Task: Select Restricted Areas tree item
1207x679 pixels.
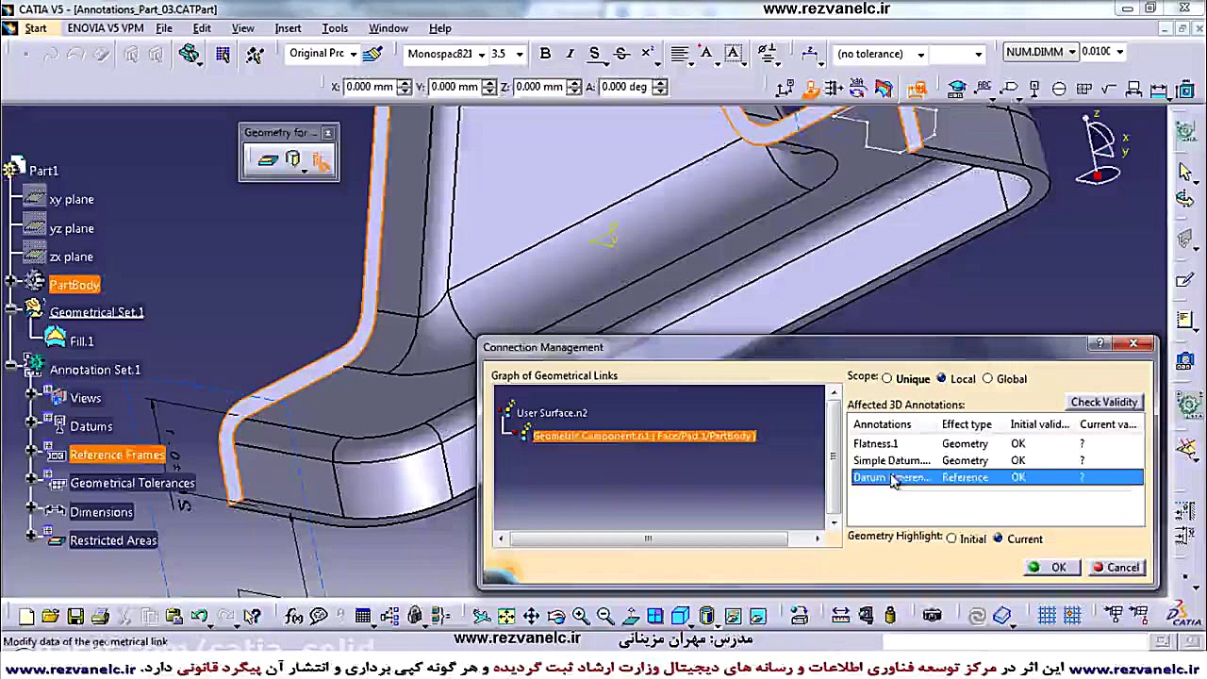Action: (x=113, y=540)
